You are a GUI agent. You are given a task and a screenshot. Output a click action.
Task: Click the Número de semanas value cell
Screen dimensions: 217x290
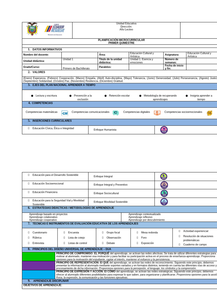202,61
